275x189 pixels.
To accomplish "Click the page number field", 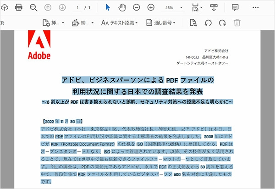I will (77, 8).
